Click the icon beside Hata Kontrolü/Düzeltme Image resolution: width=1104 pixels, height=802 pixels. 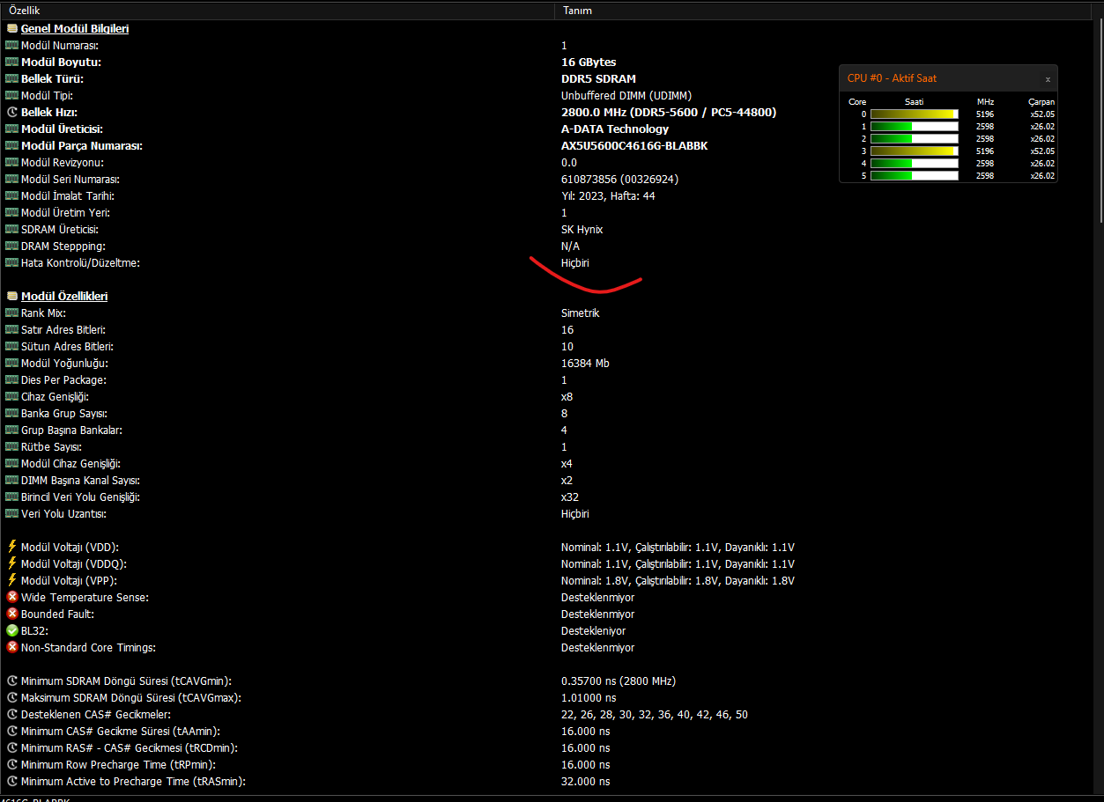tap(12, 262)
